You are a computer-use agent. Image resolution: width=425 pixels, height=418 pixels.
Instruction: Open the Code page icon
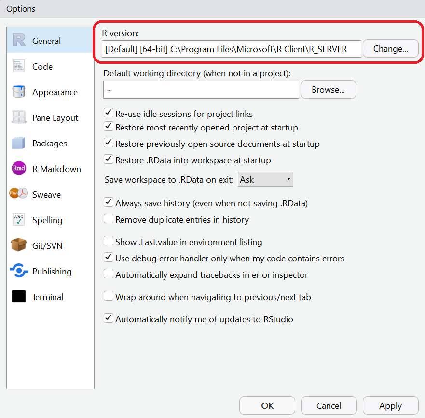19,66
